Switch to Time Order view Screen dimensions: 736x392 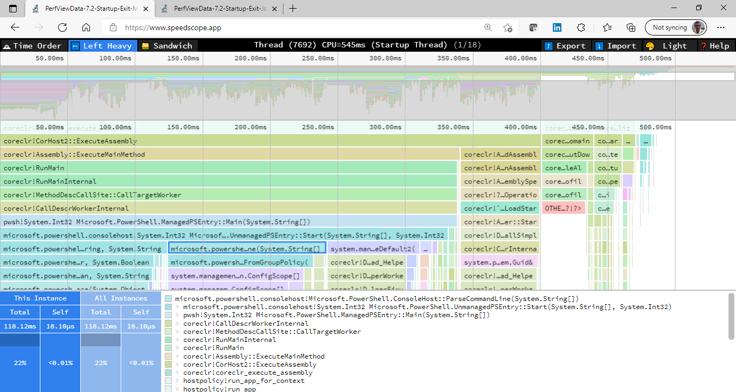pos(33,46)
